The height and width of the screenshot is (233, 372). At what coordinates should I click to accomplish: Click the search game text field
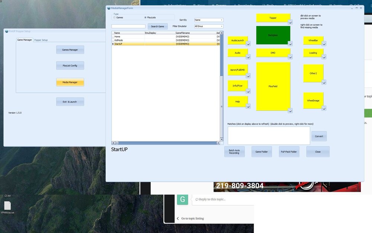tap(128, 26)
